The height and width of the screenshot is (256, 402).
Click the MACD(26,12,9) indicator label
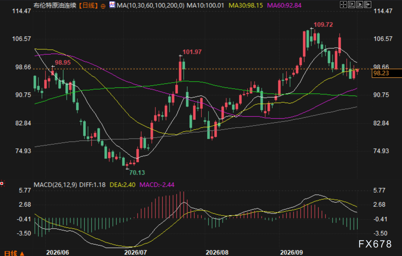coord(55,185)
